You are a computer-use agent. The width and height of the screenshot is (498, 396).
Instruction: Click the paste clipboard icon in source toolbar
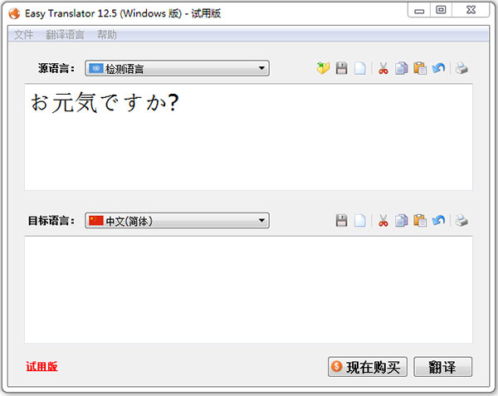pyautogui.click(x=420, y=68)
